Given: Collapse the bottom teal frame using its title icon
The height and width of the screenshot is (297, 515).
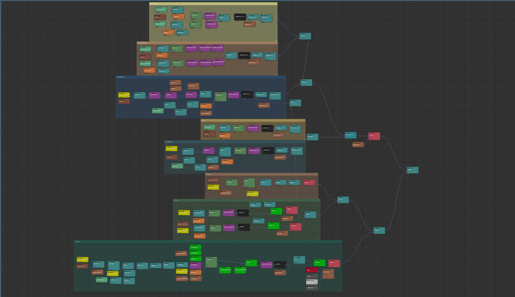Looking at the screenshot, I should pyautogui.click(x=76, y=242).
